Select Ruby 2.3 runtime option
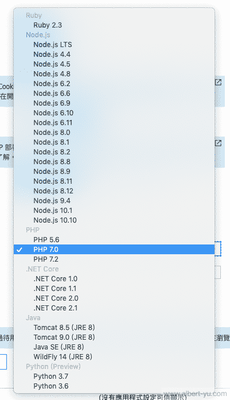This screenshot has width=230, height=400. (114, 25)
